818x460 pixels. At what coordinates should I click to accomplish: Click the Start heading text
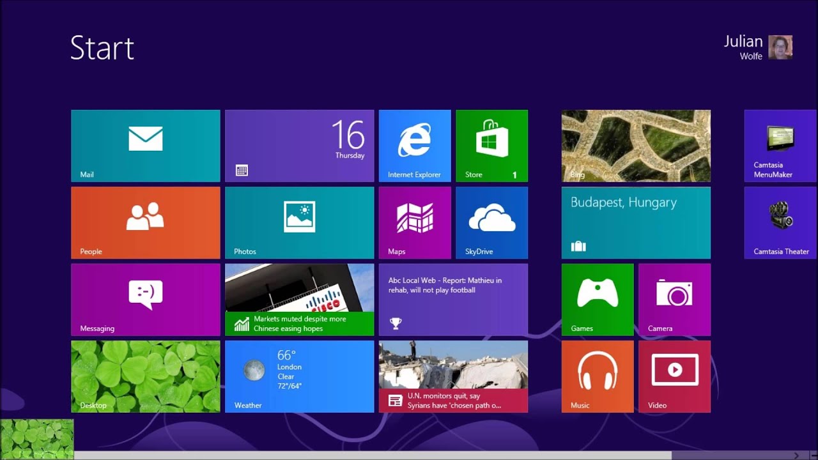click(x=102, y=48)
